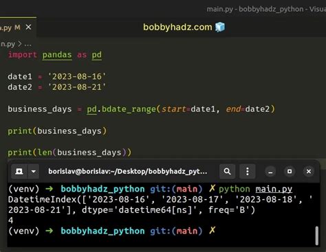
Task: Click the breadcrumb ellipsis after main.py
Action: [x=28, y=44]
